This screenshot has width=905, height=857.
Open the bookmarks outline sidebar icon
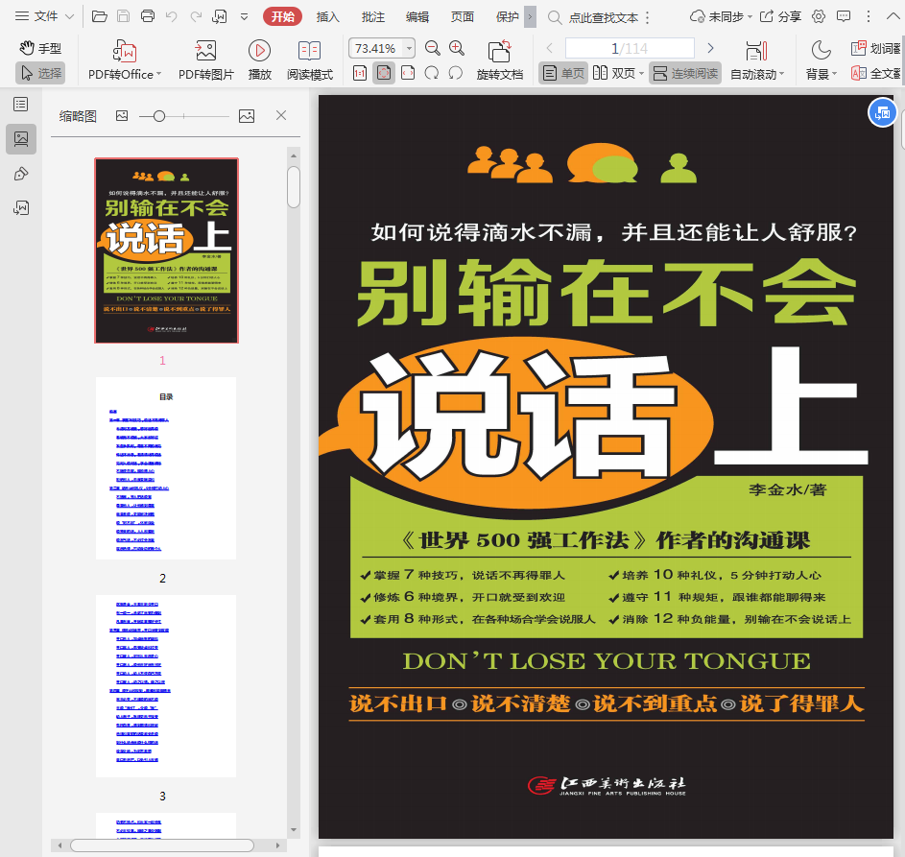pyautogui.click(x=20, y=104)
